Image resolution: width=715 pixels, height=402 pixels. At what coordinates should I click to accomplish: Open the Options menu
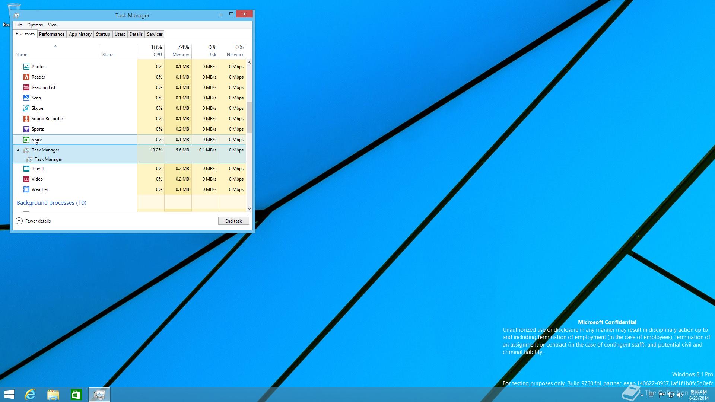tap(35, 25)
